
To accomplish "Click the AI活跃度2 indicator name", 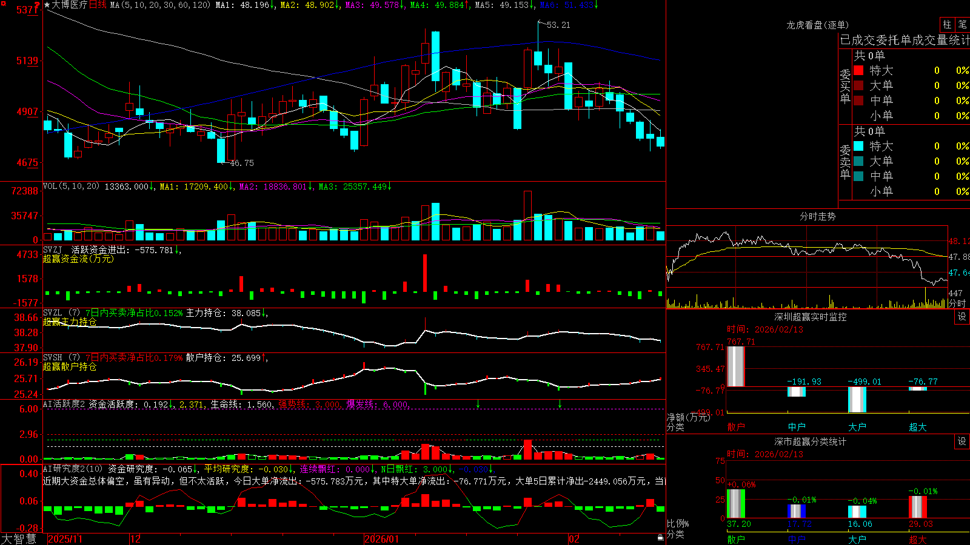I will (64, 404).
